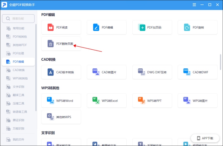Click the APP下载 button

[x=205, y=138]
